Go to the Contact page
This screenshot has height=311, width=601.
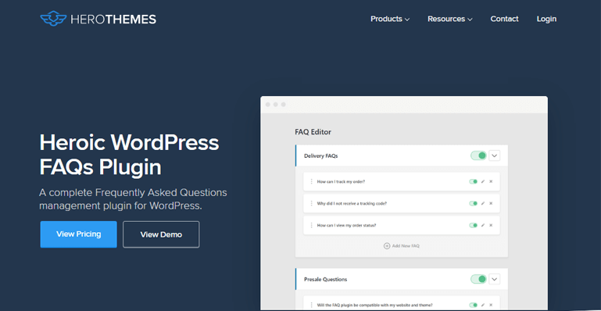pos(504,19)
